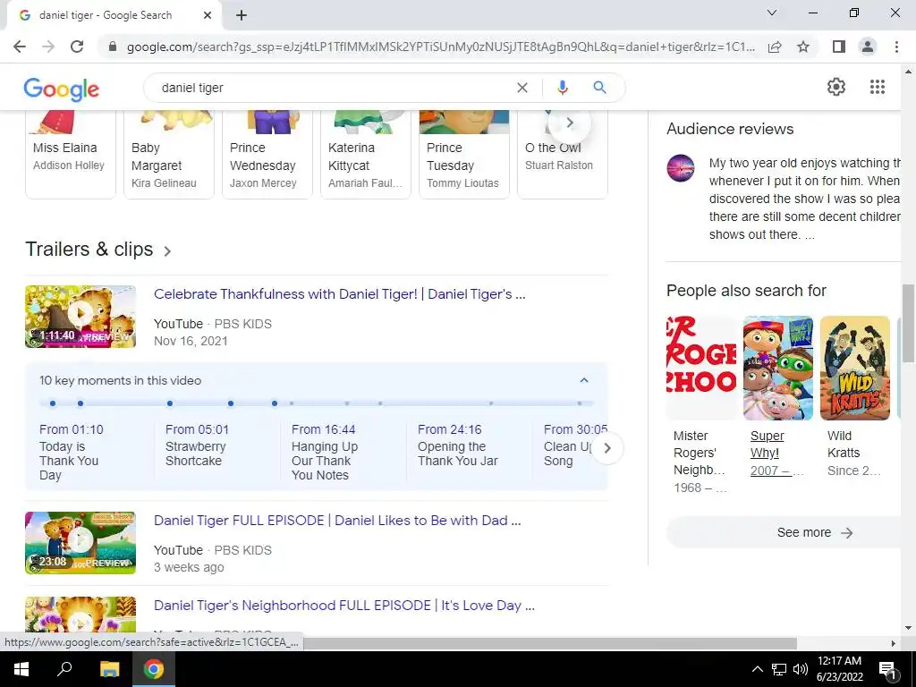916x687 pixels.
Task: Open moment From 16:44 Hanging Up Notes
Action: point(324,452)
